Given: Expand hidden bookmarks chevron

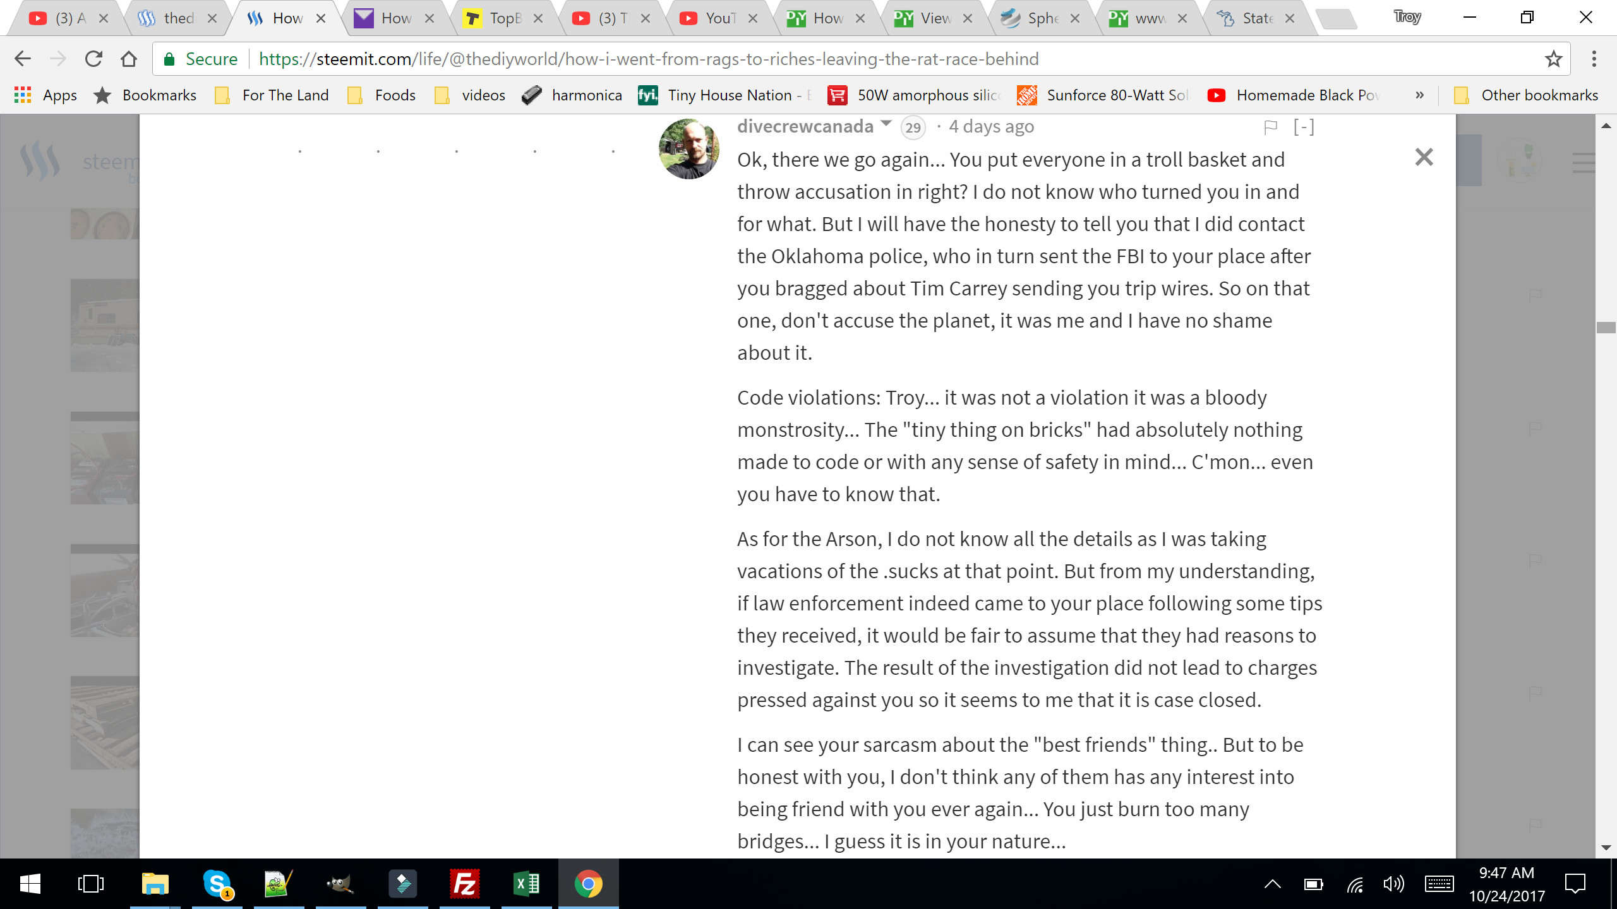Looking at the screenshot, I should pos(1419,95).
